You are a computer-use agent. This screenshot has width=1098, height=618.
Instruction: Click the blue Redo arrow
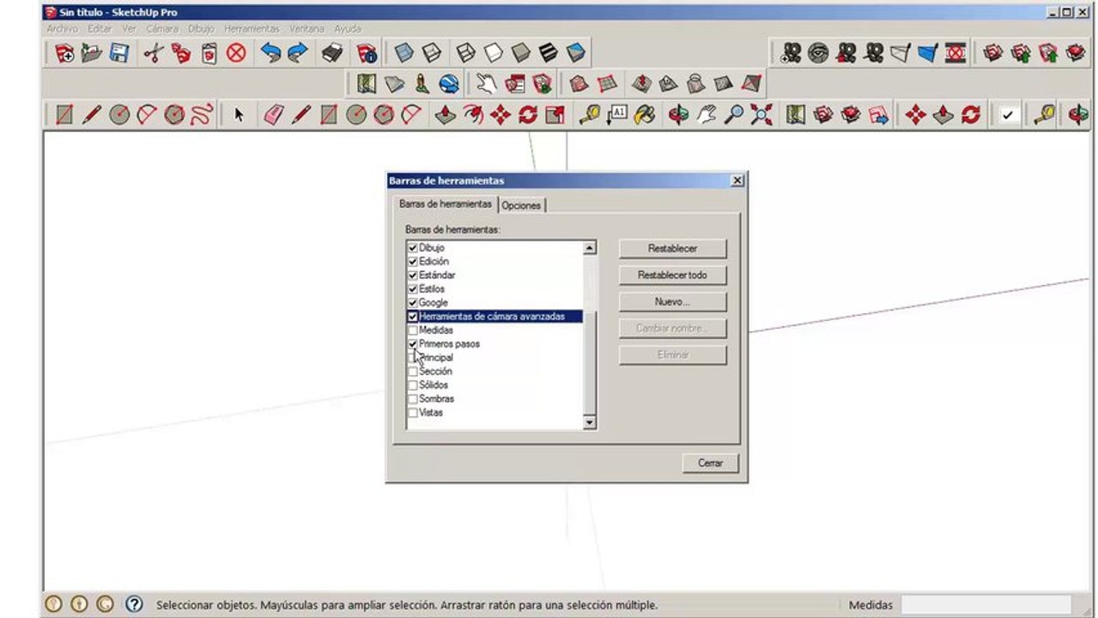click(x=298, y=53)
